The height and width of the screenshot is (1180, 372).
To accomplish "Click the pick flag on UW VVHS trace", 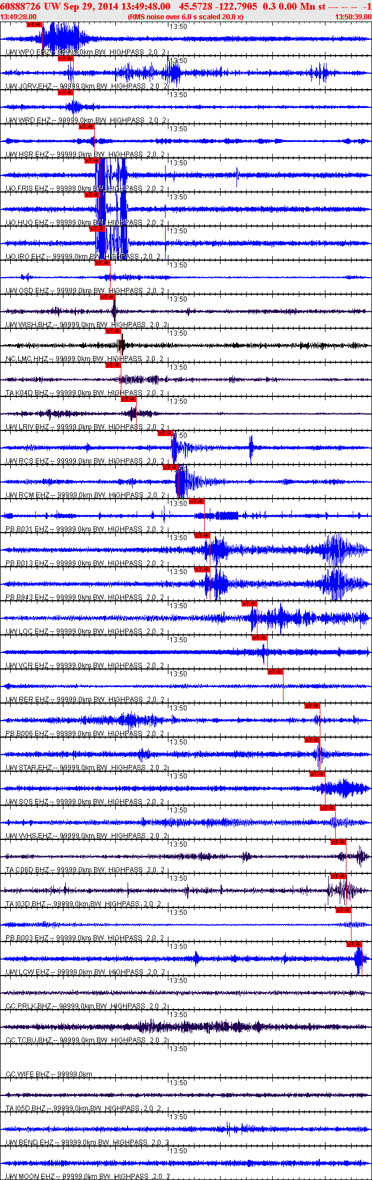I will tap(327, 808).
